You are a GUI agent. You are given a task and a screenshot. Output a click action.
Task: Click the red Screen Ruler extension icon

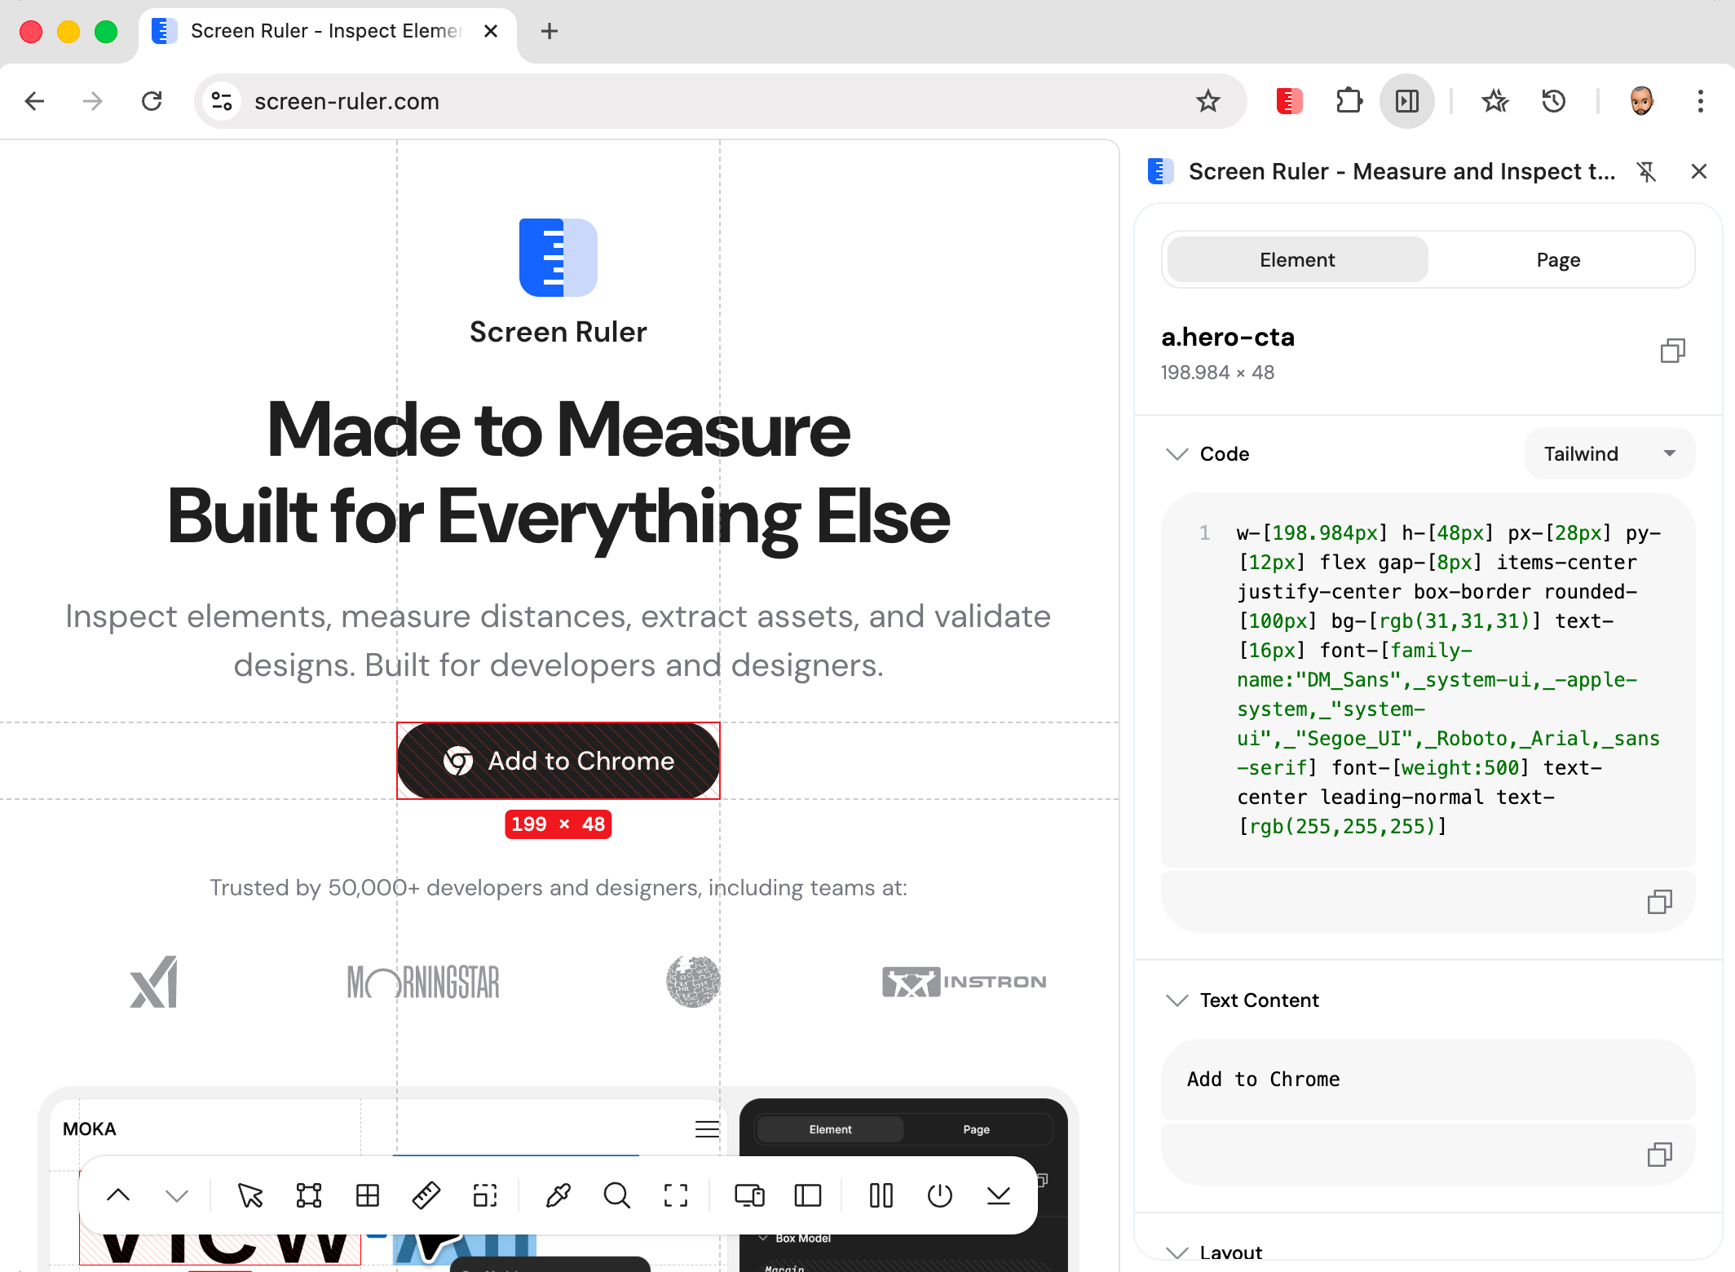pos(1289,101)
